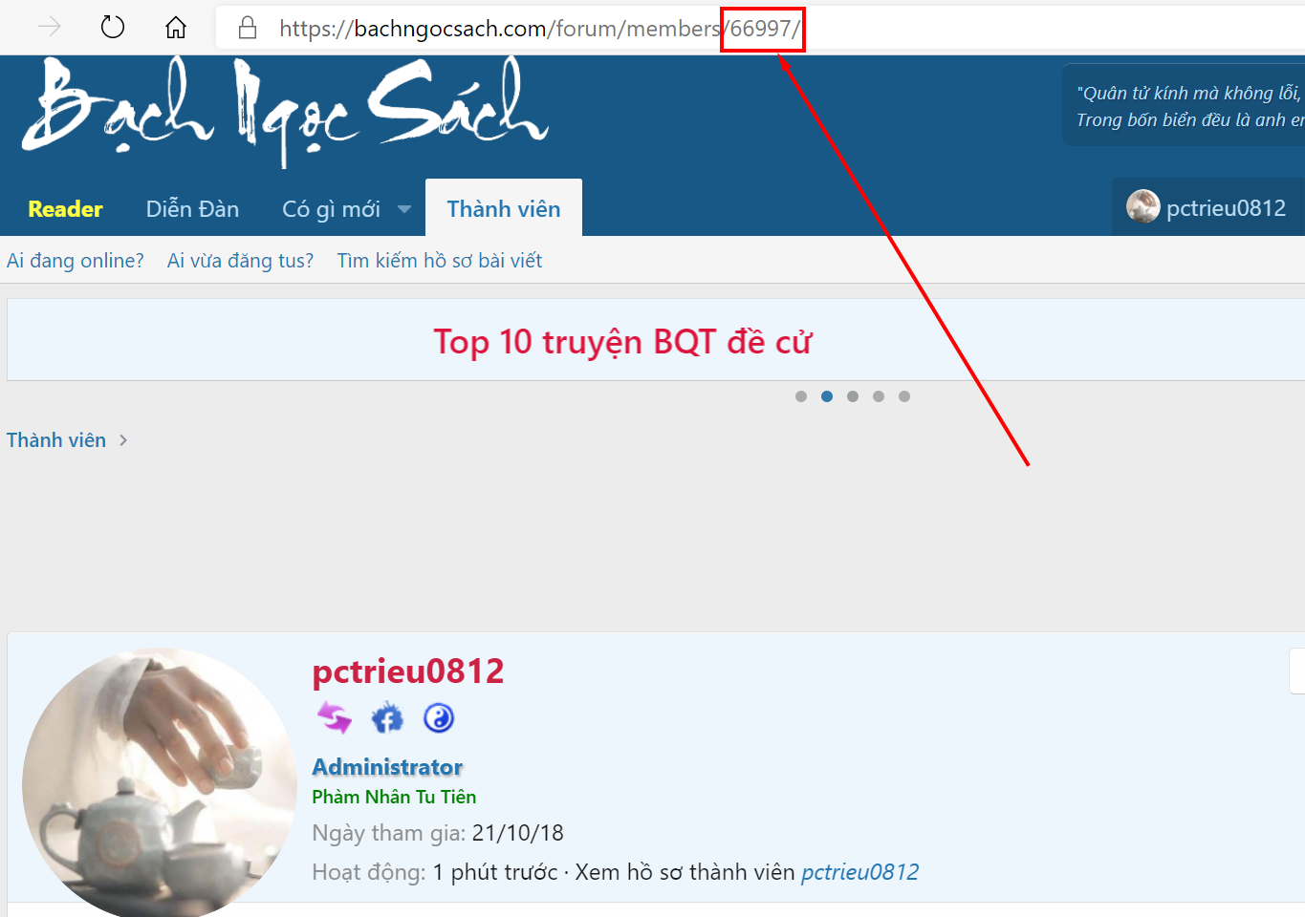Click the pink arrows badge icon
Image resolution: width=1305 pixels, height=917 pixels.
[335, 717]
